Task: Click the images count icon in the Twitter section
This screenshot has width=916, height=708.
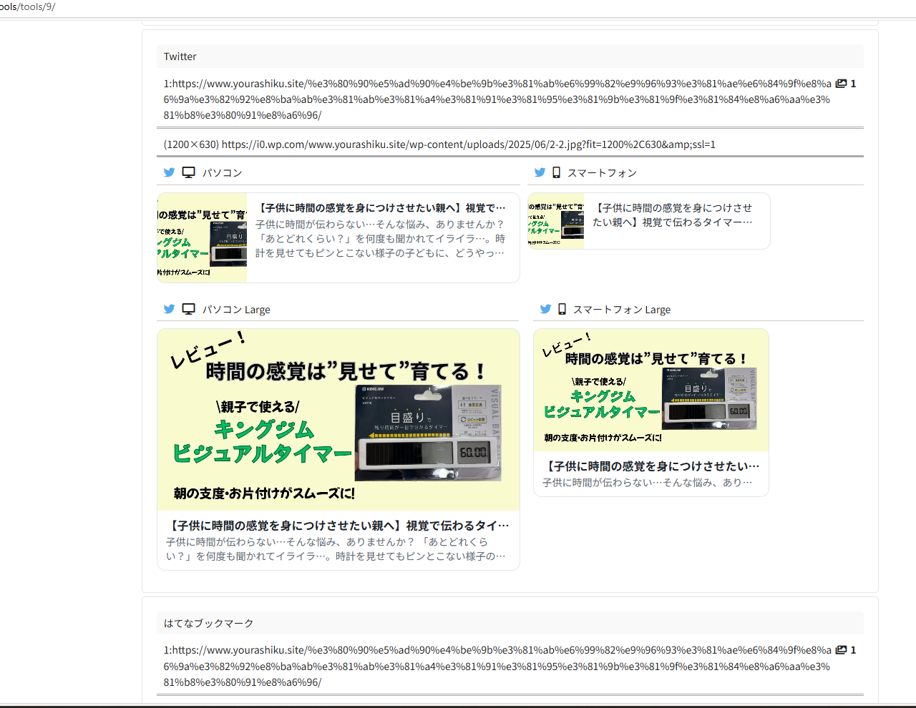Action: pyautogui.click(x=841, y=84)
